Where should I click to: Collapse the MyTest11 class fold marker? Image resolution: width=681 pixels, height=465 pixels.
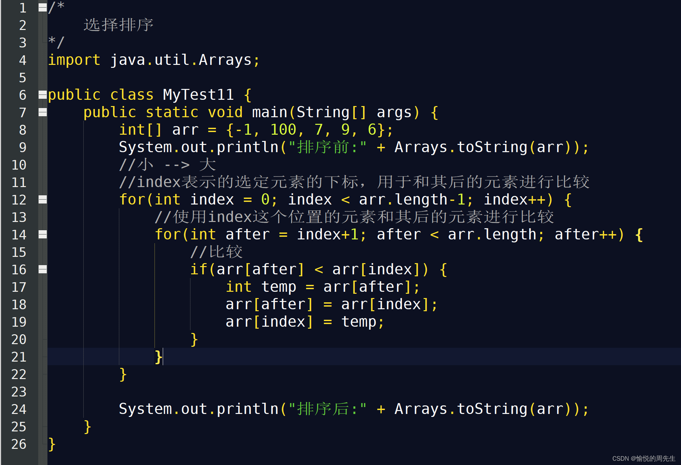click(x=43, y=95)
